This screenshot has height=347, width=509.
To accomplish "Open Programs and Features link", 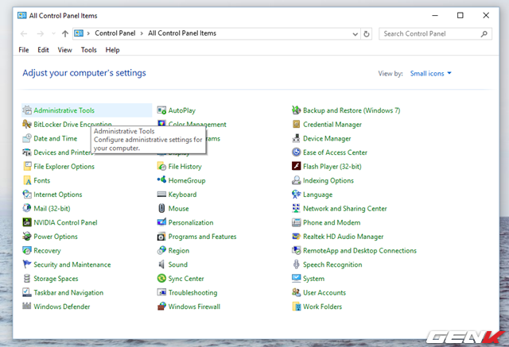I will 202,237.
